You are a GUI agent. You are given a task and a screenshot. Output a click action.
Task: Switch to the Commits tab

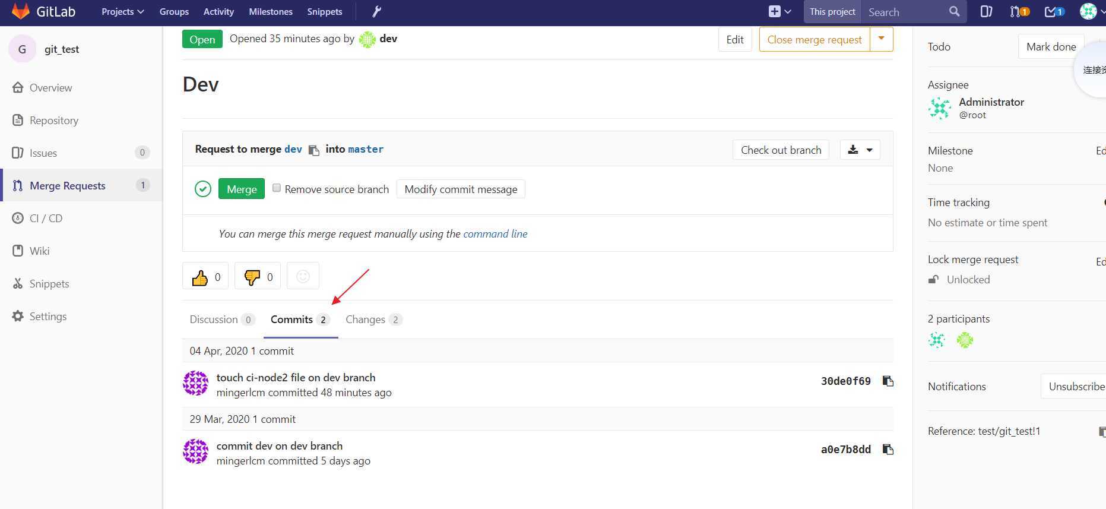pyautogui.click(x=300, y=320)
